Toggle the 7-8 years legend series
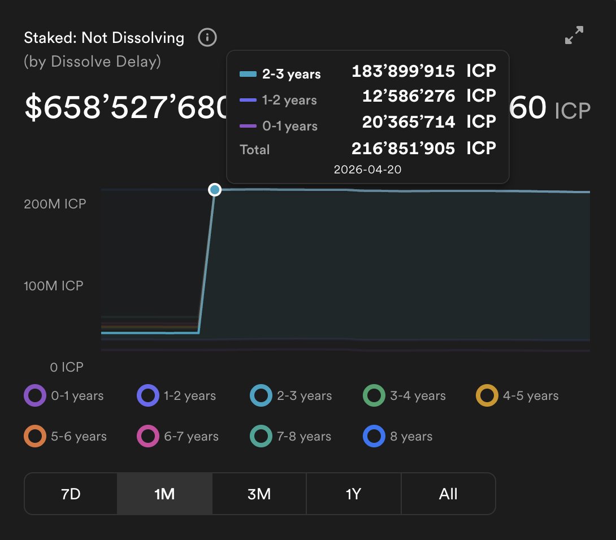This screenshot has height=540, width=616. [x=290, y=436]
